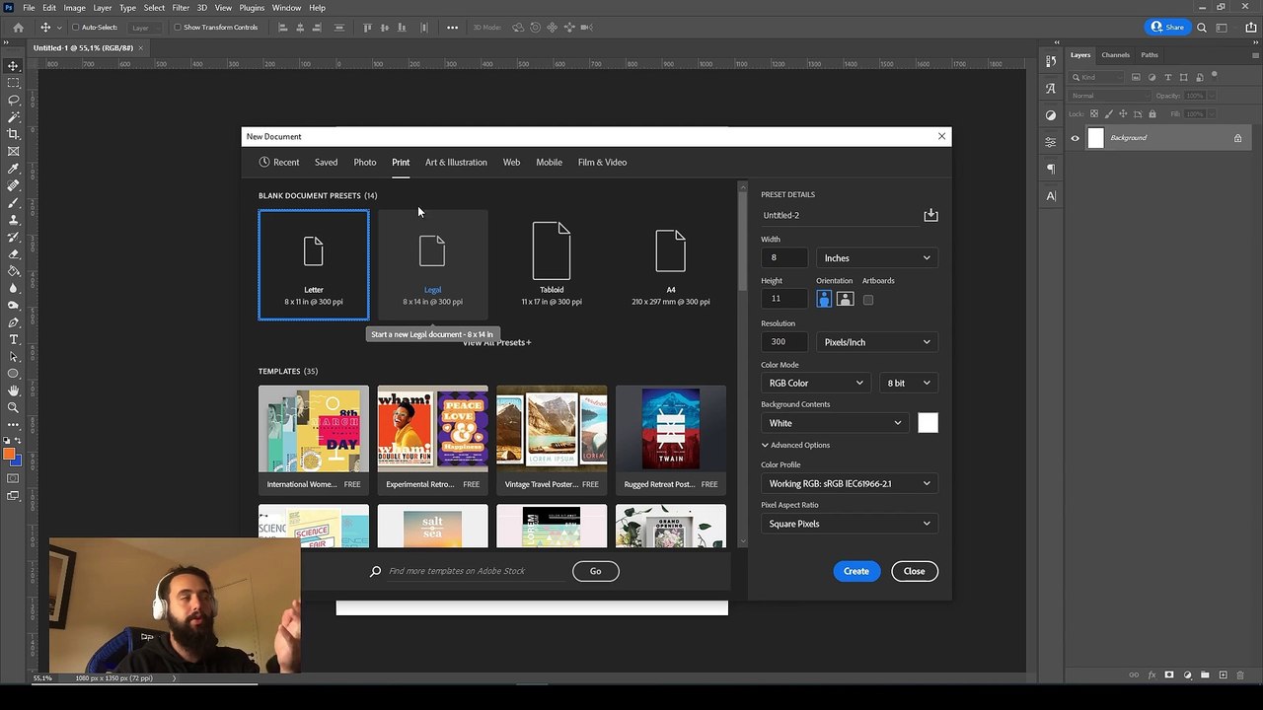Switch to the Photo tab
The width and height of the screenshot is (1263, 710).
pyautogui.click(x=365, y=162)
